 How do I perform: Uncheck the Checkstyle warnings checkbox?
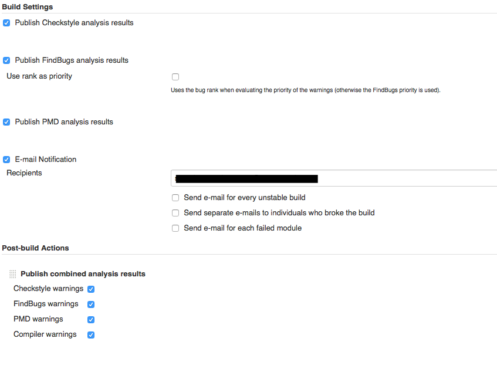tap(91, 289)
